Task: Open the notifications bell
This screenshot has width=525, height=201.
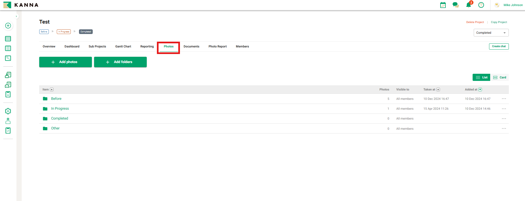Action: (x=468, y=5)
